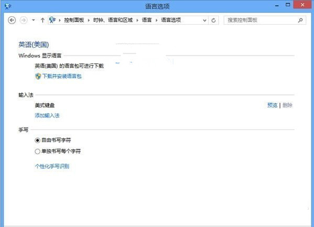Click the Forward arrow navigation button
The width and height of the screenshot is (314, 227).
coord(24,20)
